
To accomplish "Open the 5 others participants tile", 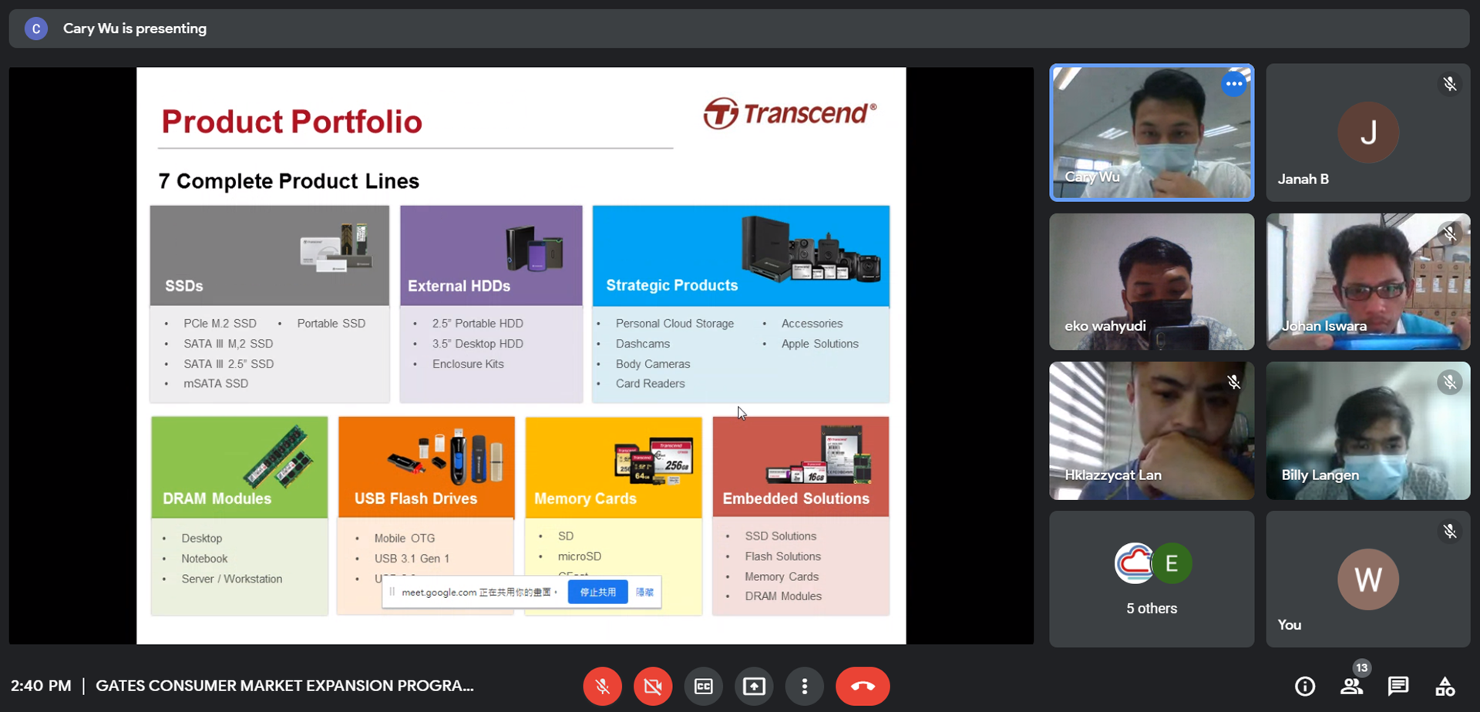I will click(1152, 579).
